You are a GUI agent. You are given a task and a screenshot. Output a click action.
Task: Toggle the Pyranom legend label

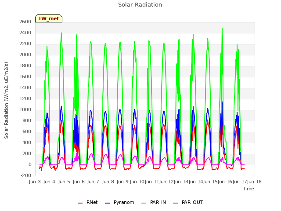click(124, 202)
